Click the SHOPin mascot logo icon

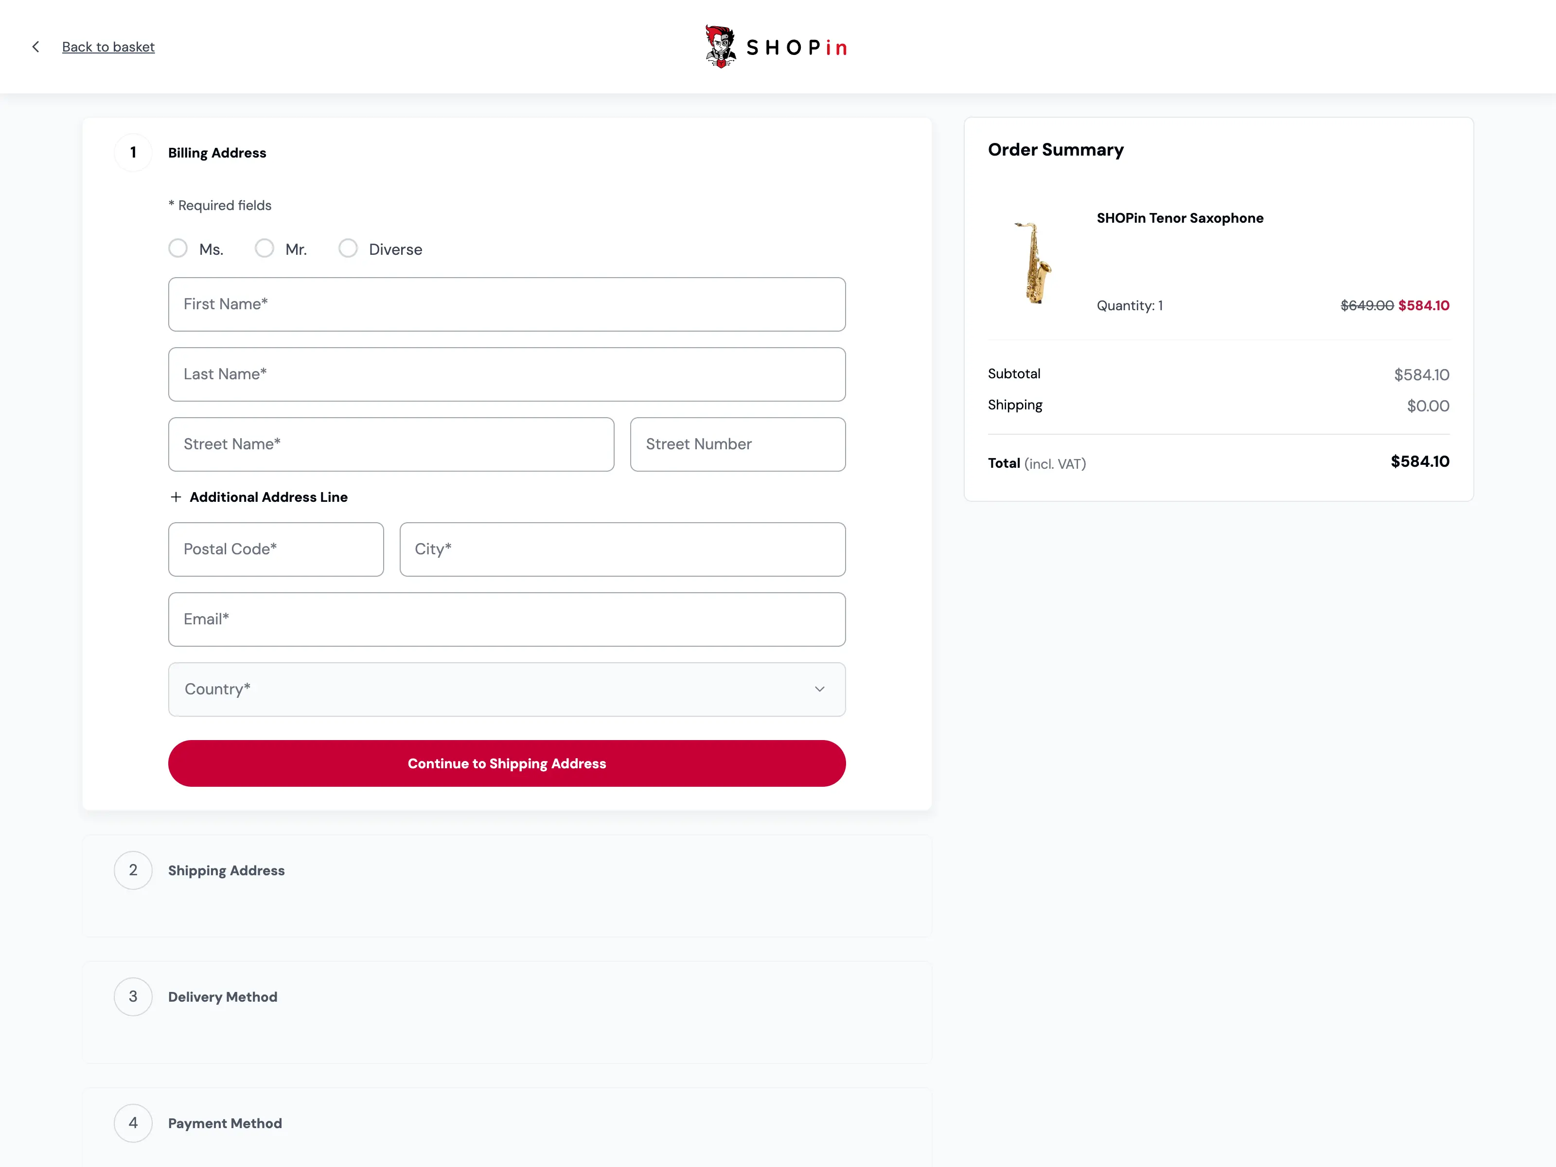(x=720, y=46)
